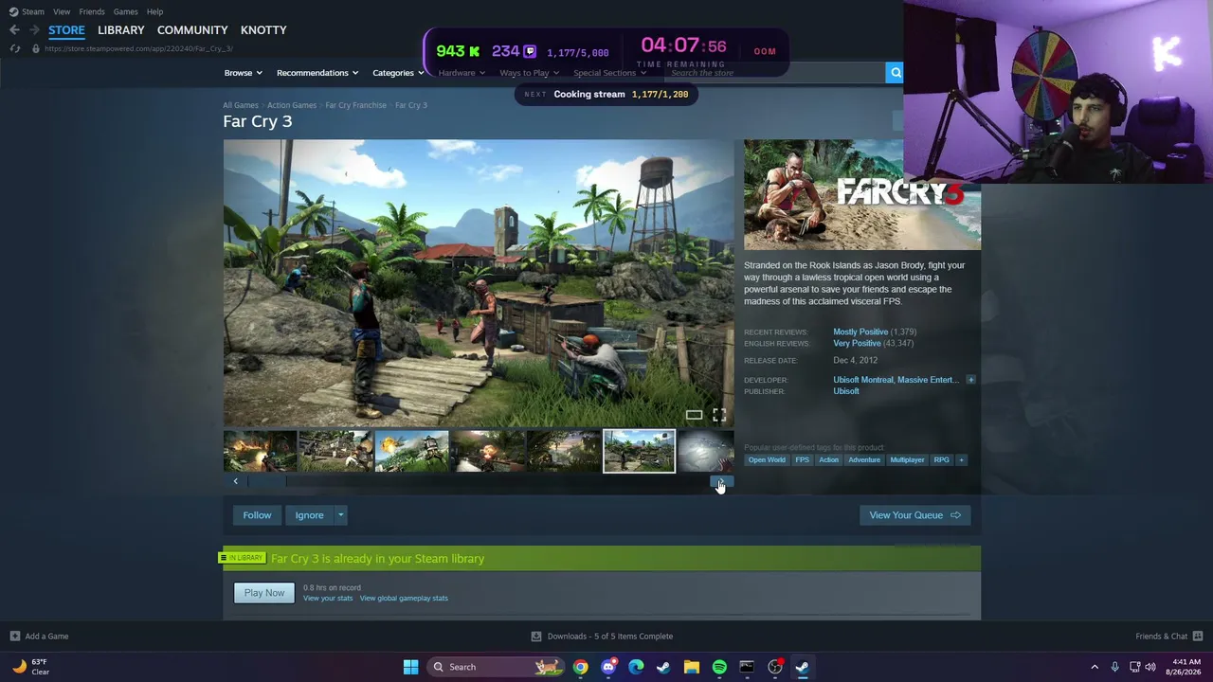
Task: Select the Multiplayer tag
Action: pyautogui.click(x=907, y=460)
